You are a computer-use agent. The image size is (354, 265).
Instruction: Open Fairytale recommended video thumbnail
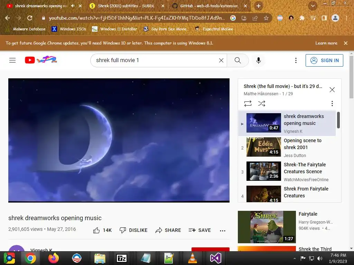[x=267, y=227]
